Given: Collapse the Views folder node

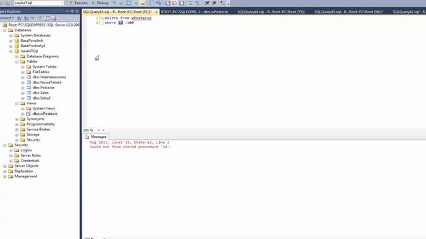Looking at the screenshot, I should (x=17, y=104).
